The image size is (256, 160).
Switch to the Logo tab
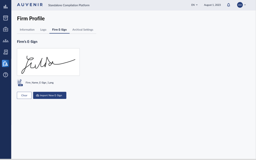(43, 30)
